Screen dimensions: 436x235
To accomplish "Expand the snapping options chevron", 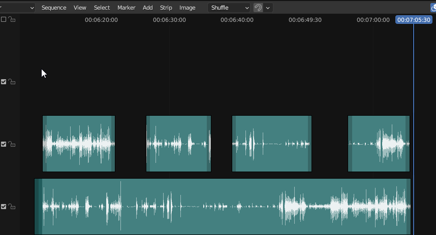I will 268,8.
